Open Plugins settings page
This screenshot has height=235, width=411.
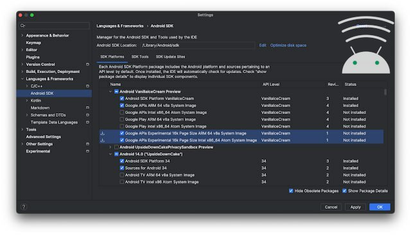point(33,57)
